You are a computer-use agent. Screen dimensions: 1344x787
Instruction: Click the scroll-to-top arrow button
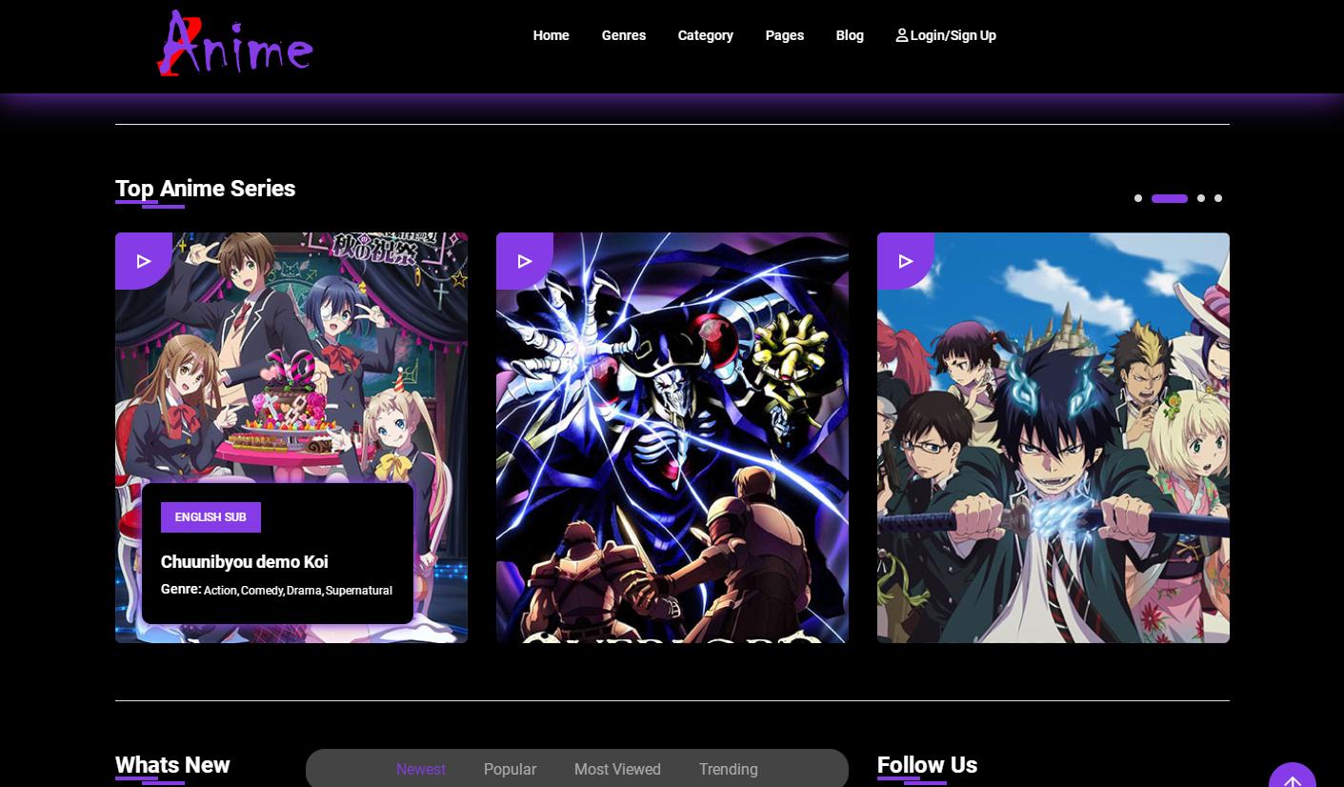(1293, 775)
